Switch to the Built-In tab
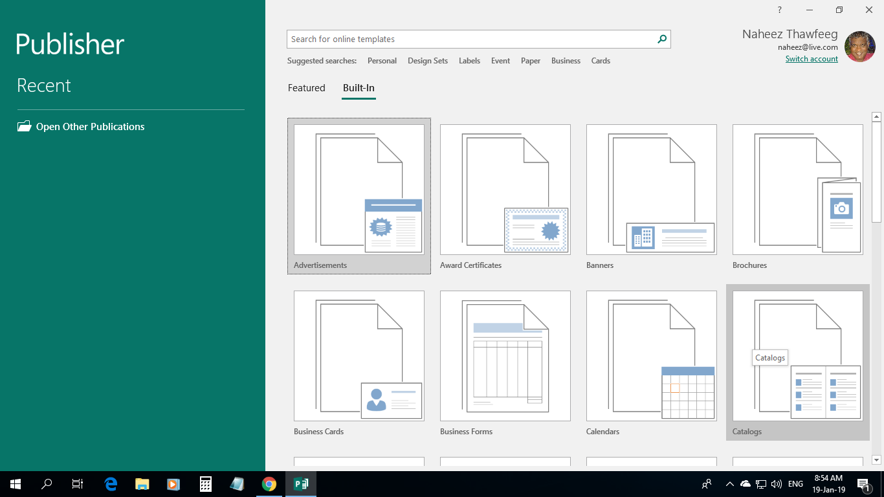 [x=359, y=88]
